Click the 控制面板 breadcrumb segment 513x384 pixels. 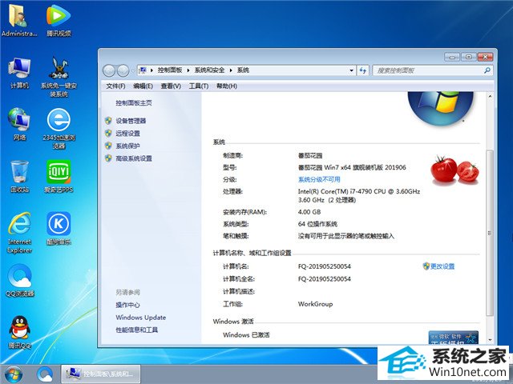[169, 70]
